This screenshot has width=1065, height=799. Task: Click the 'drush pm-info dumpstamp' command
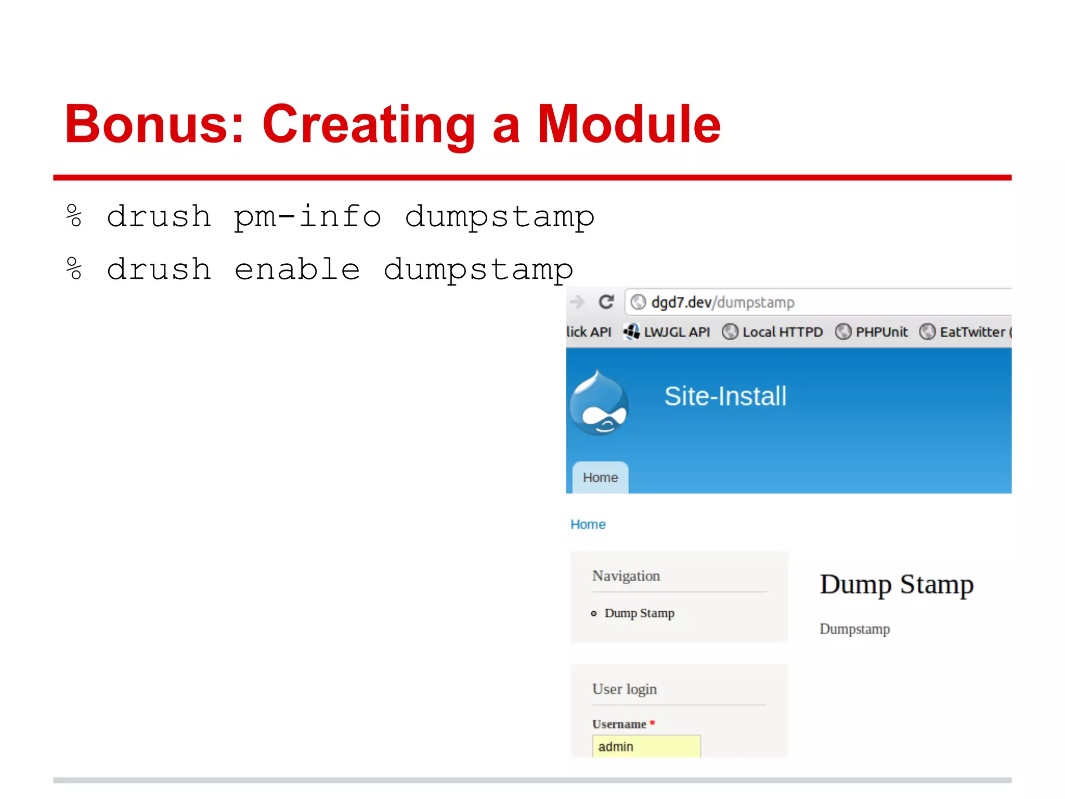[331, 217]
